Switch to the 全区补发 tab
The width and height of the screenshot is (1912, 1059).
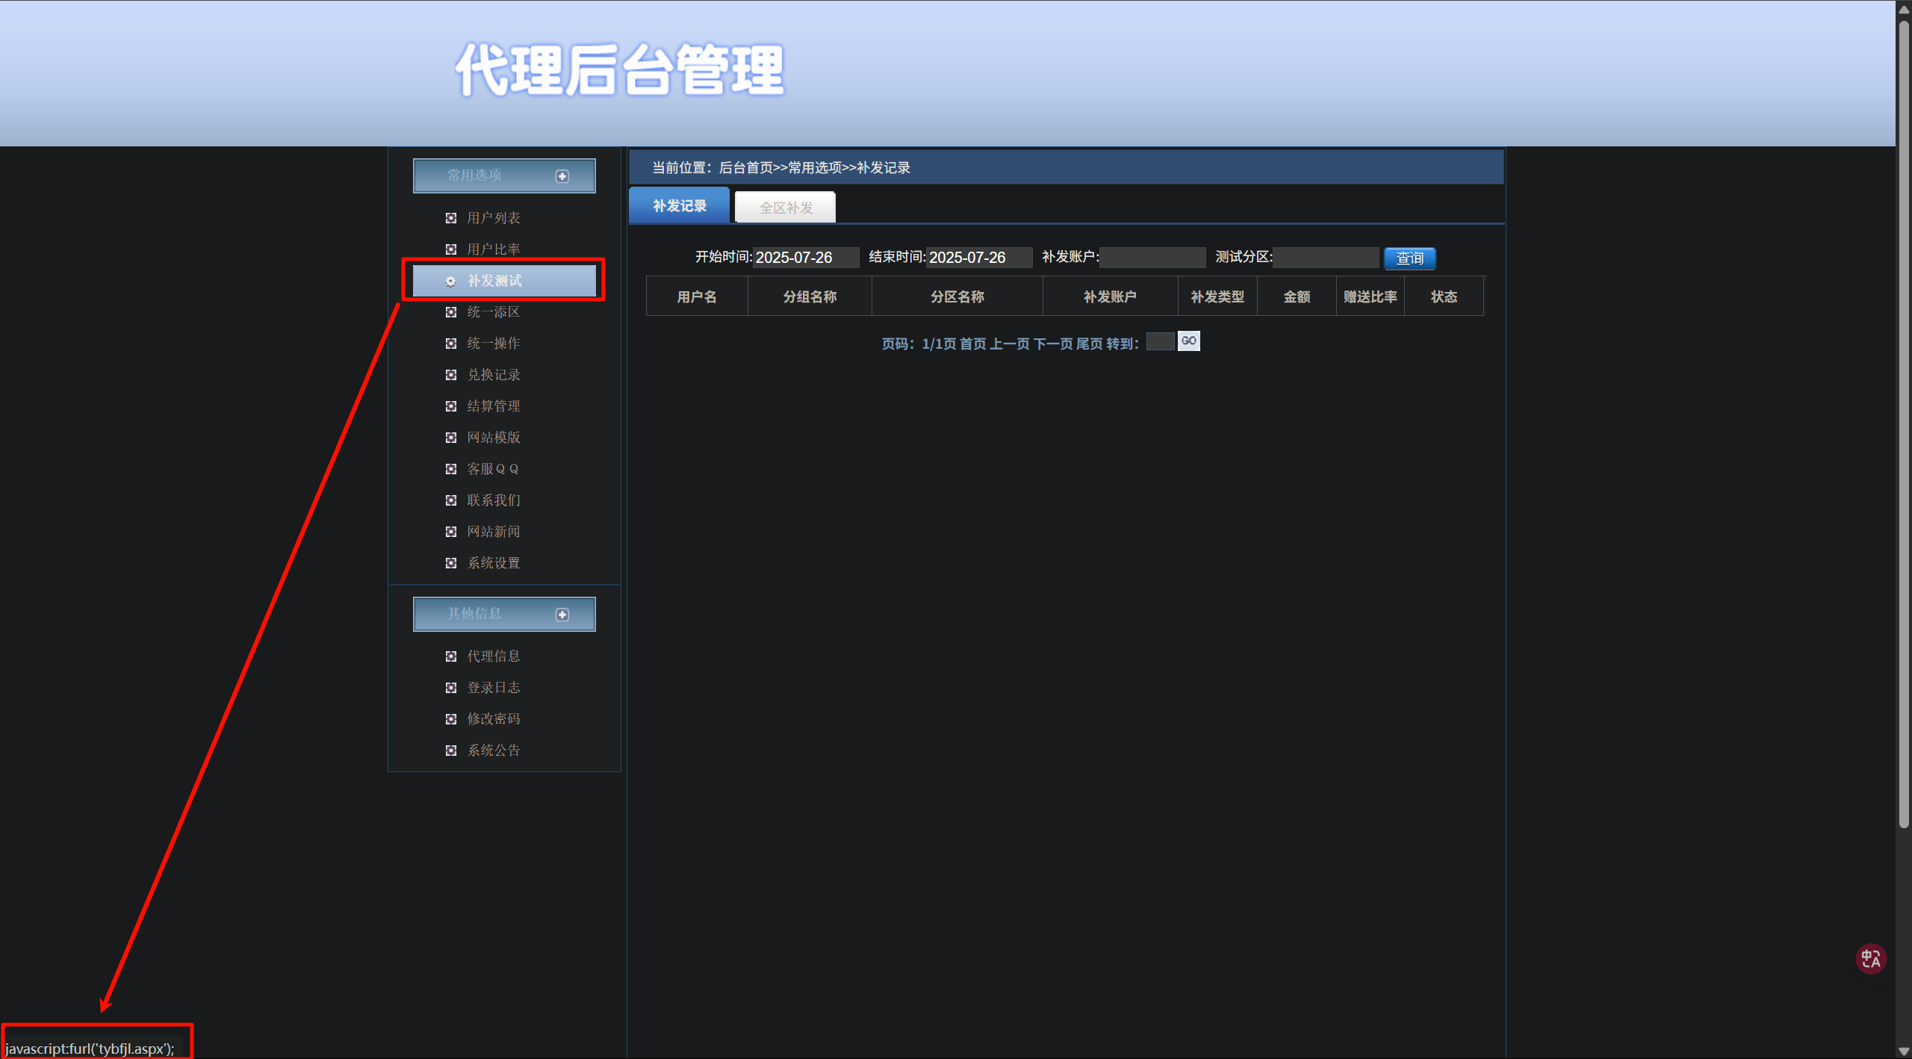coord(786,208)
